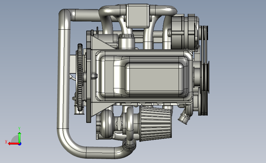
Task: Select the flat center of valve cover
Action: 154,79
